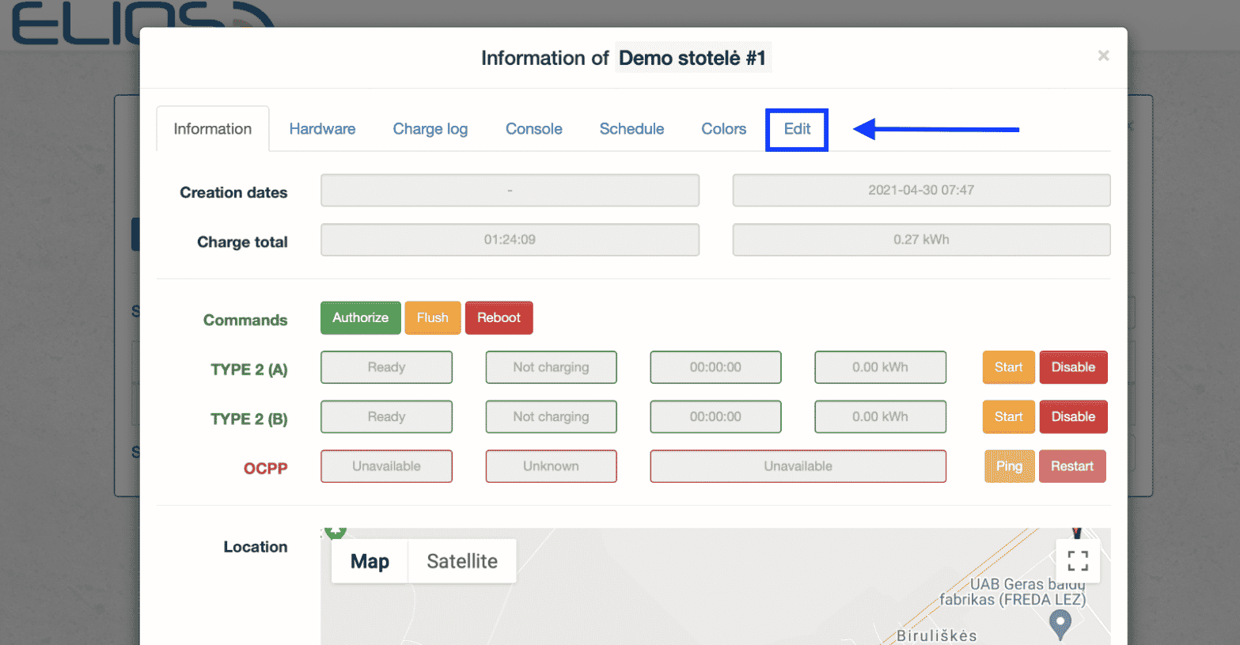
Task: Click the OCPP row's first Unavailable field
Action: tap(386, 466)
